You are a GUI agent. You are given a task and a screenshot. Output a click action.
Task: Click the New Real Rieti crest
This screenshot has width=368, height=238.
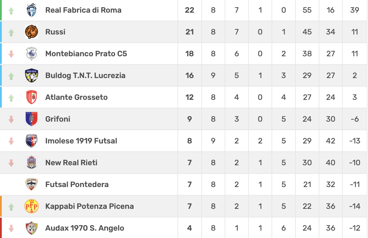tap(31, 163)
